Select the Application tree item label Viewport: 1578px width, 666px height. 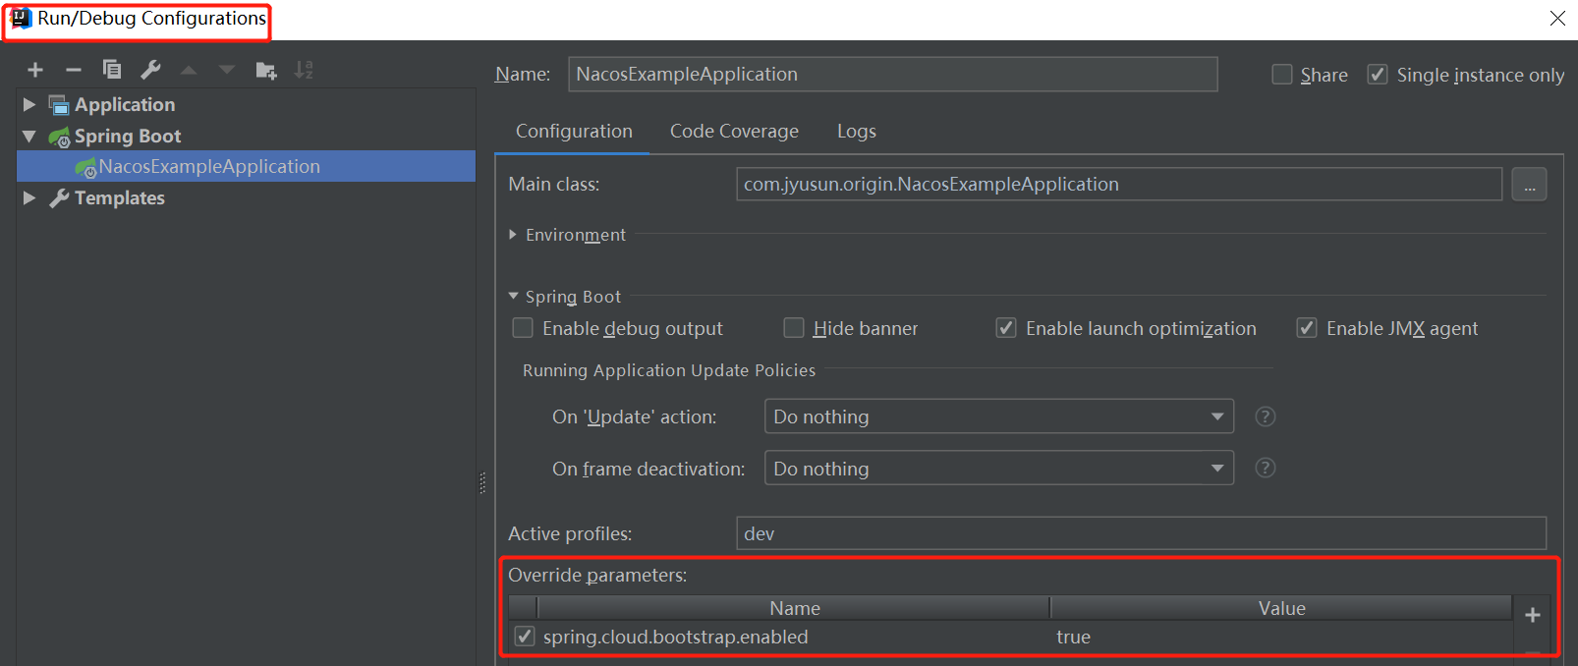(x=125, y=105)
